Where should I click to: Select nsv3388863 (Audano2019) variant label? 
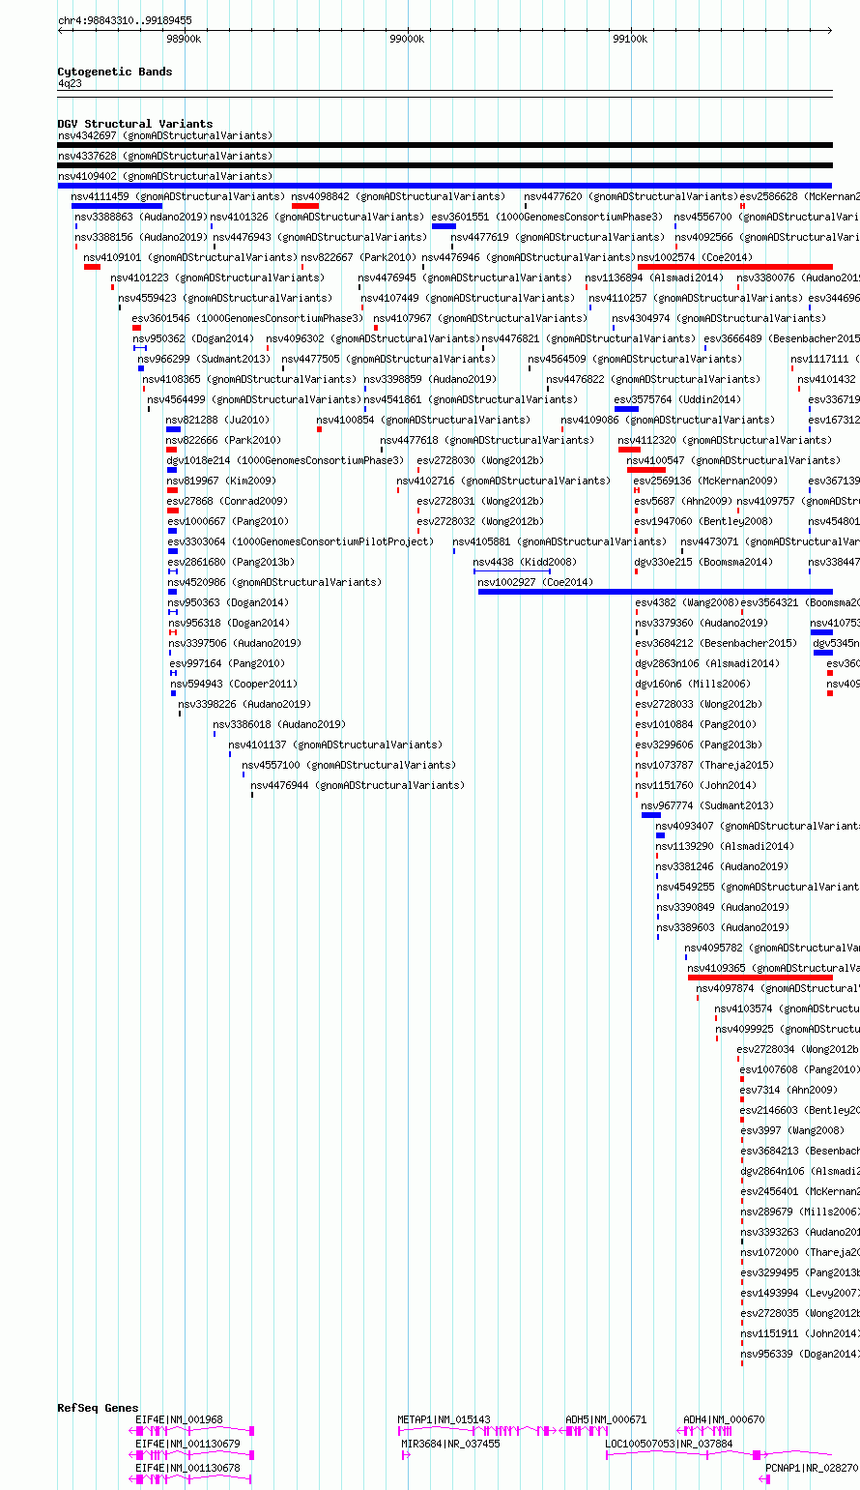[140, 217]
